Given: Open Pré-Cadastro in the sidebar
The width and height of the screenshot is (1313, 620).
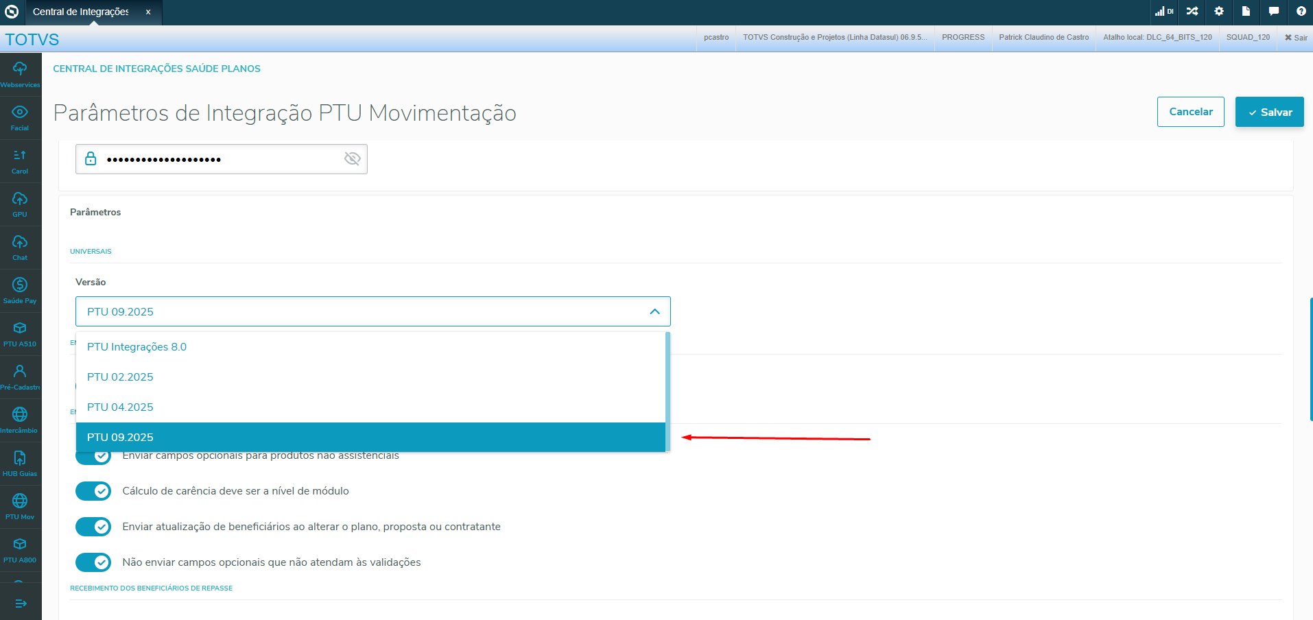Looking at the screenshot, I should pyautogui.click(x=20, y=377).
